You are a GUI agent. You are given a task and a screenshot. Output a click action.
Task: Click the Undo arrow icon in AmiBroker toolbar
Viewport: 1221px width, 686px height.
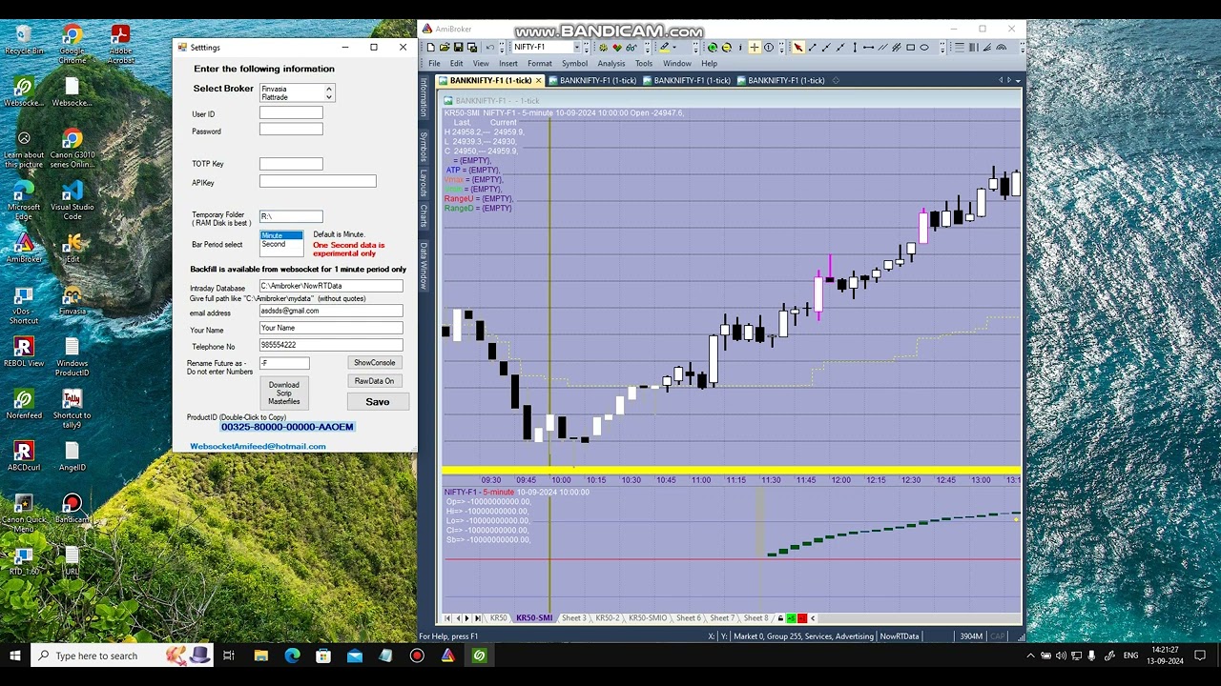coord(490,47)
